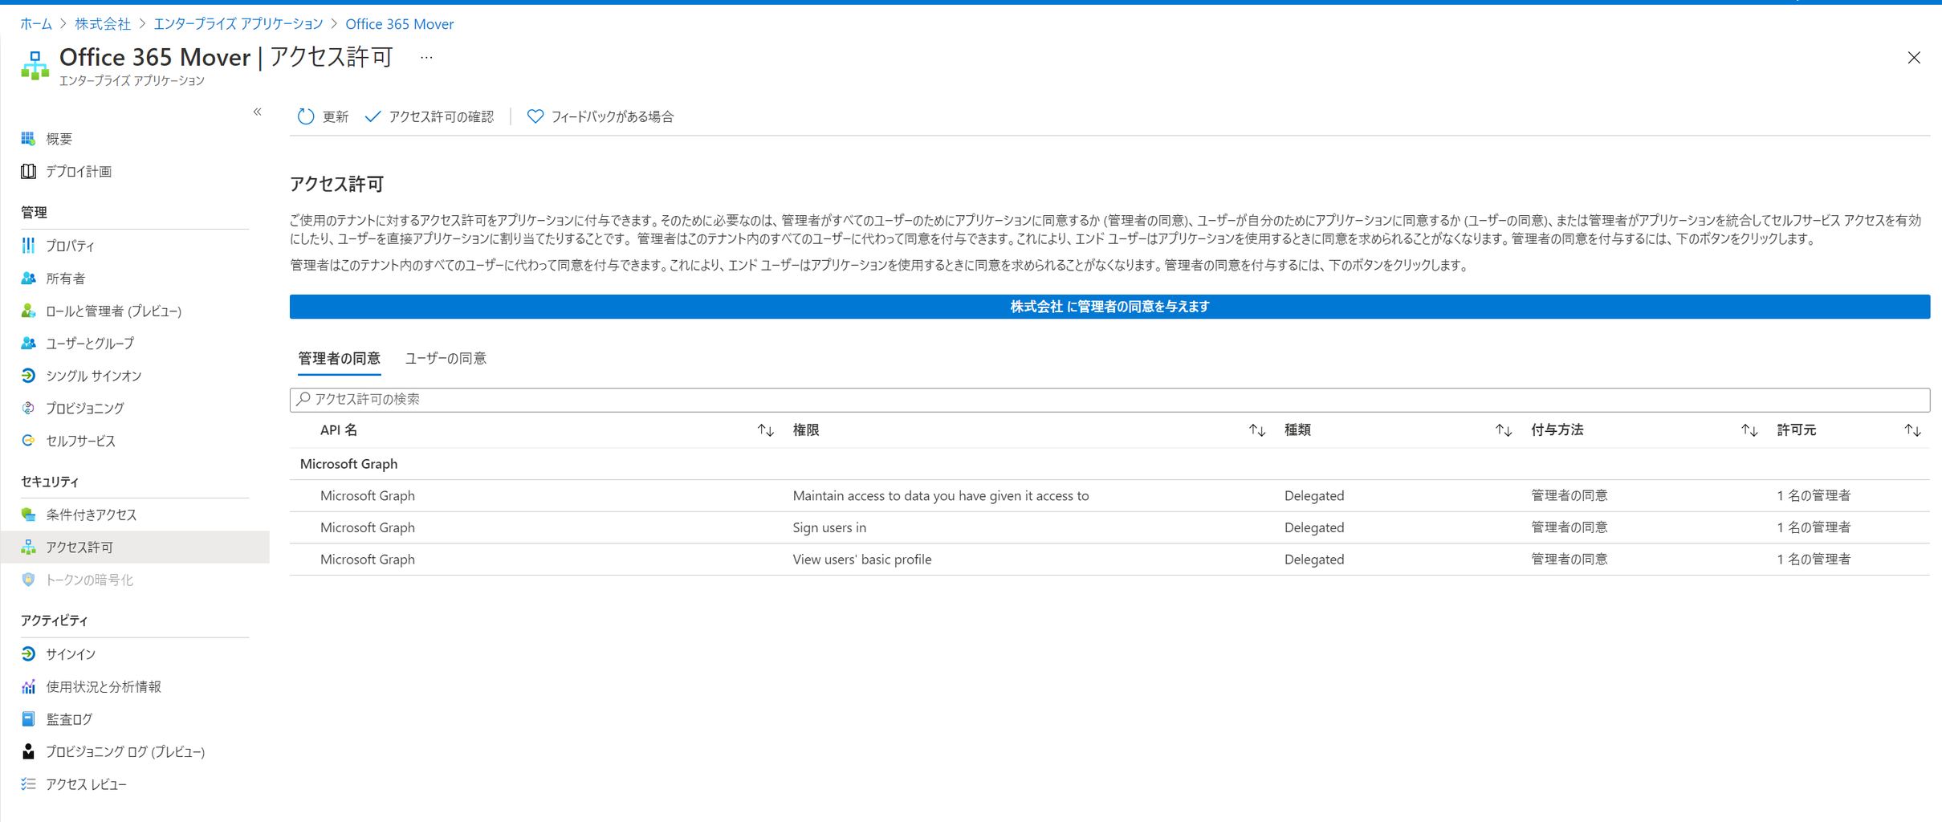Click the サインイン icon

pyautogui.click(x=28, y=654)
